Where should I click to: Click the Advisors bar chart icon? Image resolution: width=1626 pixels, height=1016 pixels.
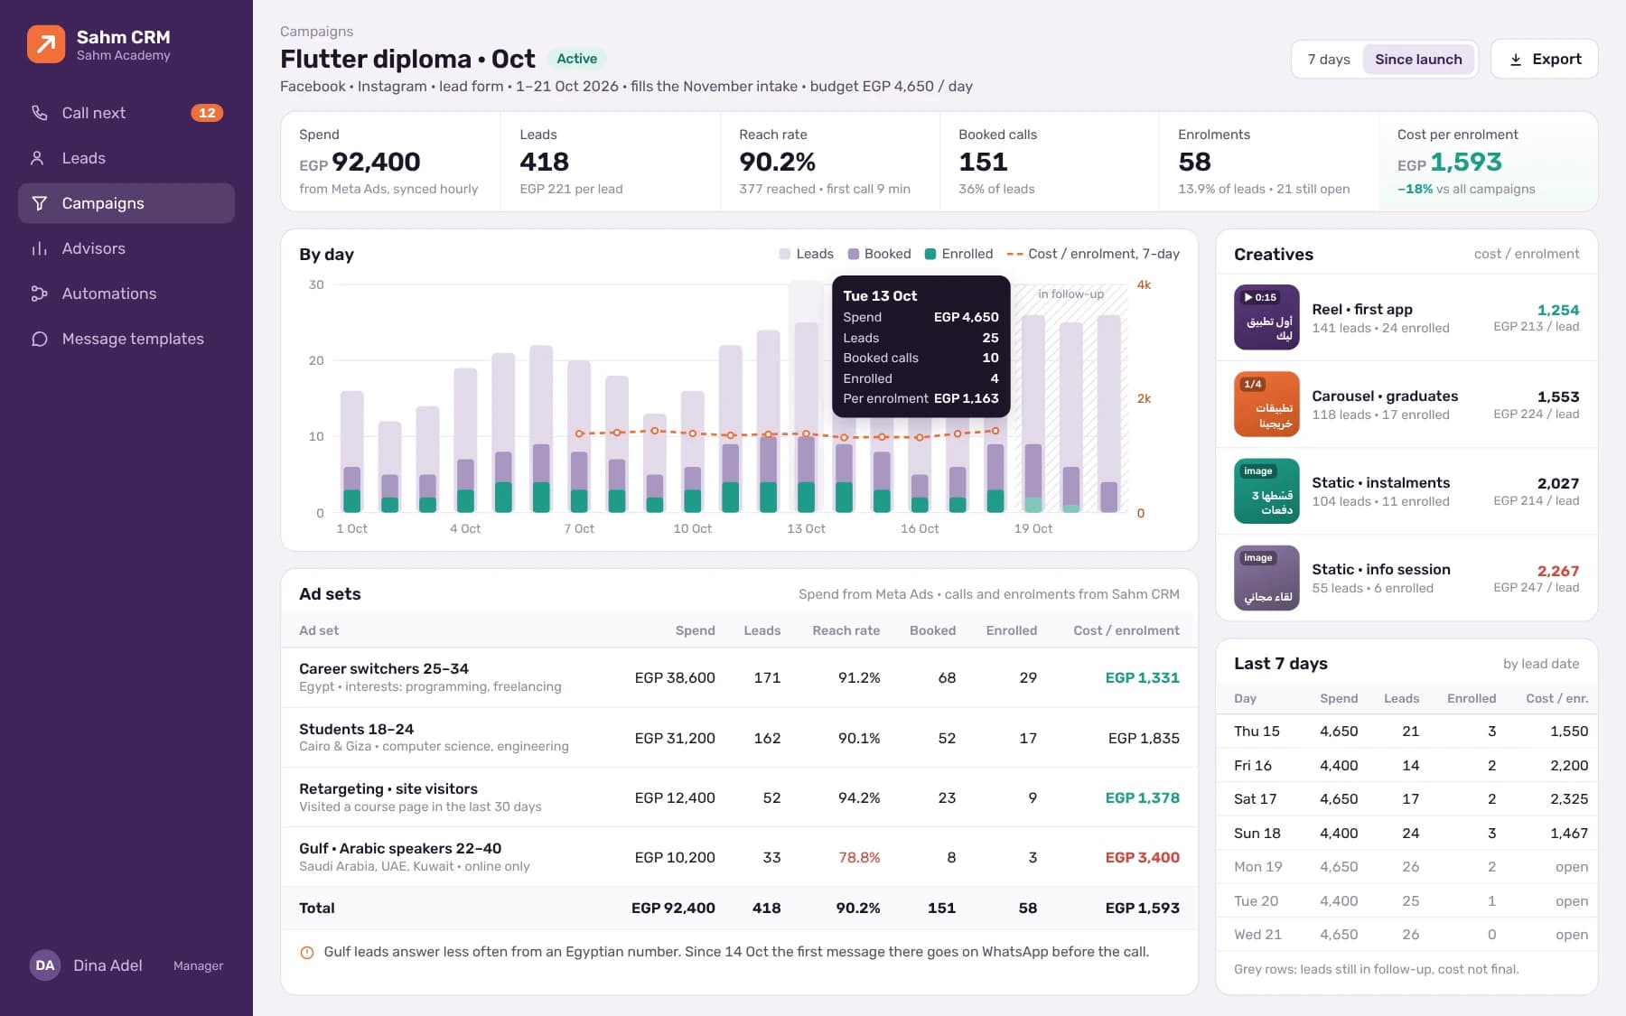(x=39, y=248)
